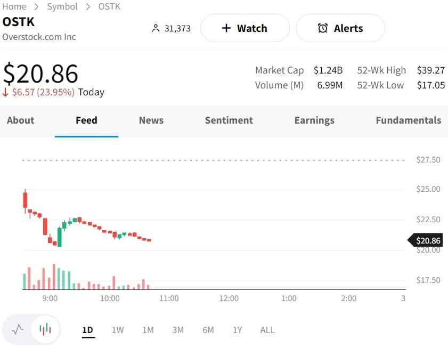448x349 pixels.
Task: Switch to line chart view
Action: tap(18, 329)
